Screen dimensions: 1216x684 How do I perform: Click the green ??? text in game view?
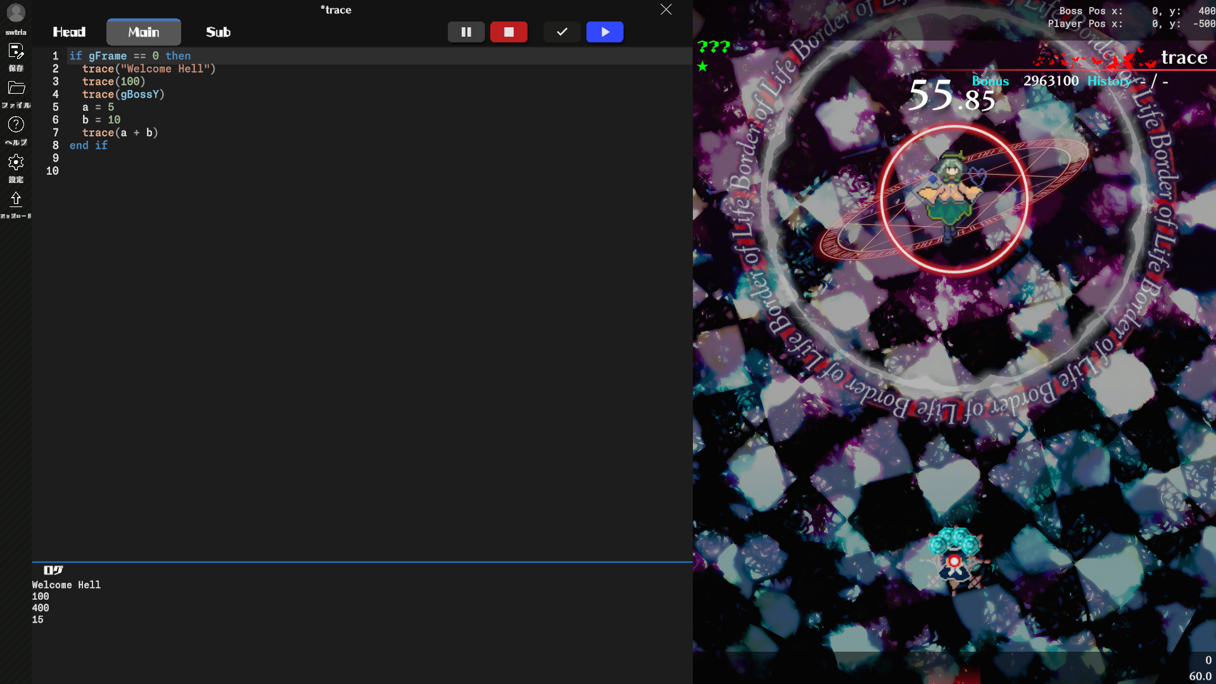click(x=714, y=47)
